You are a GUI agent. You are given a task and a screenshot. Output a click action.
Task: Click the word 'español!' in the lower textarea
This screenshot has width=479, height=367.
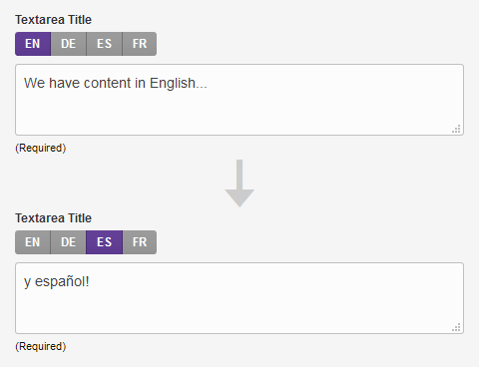(x=62, y=282)
